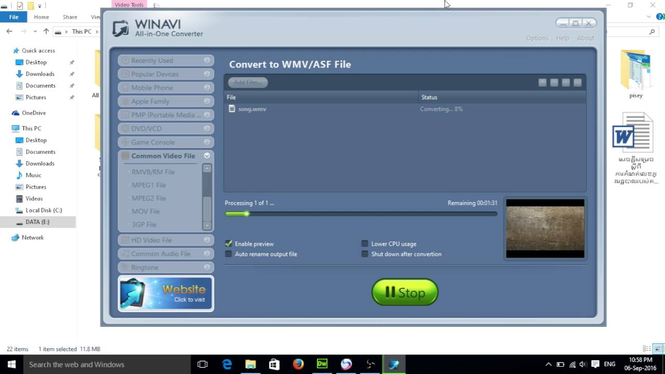Screen dimensions: 665x374
Task: Expand the Mobile Phone category arrow
Action: 207,88
